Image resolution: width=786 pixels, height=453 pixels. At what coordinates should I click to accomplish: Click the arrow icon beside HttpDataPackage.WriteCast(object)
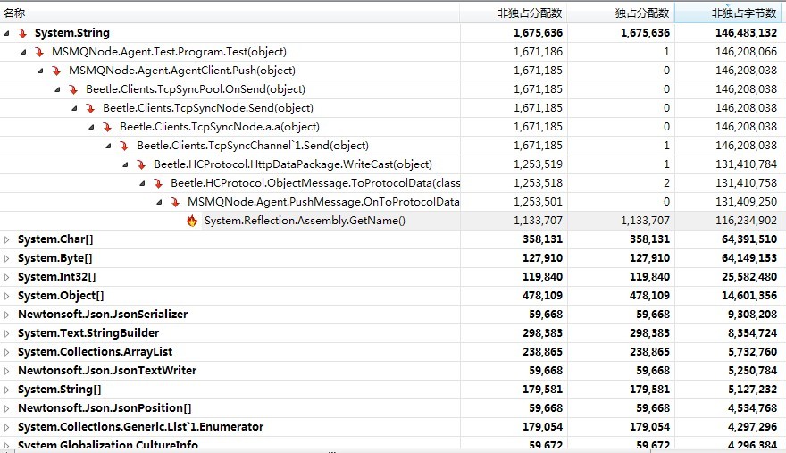tap(142, 165)
